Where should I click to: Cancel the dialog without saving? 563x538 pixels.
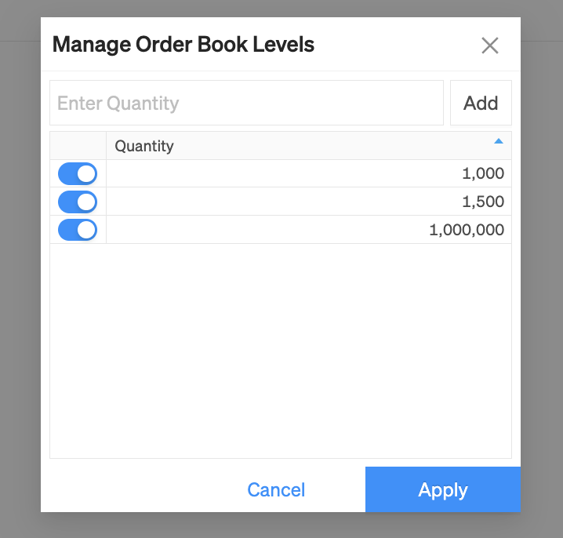click(276, 490)
